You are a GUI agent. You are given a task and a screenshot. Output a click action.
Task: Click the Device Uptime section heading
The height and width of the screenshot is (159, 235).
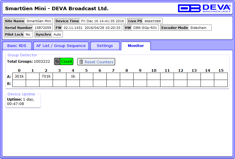[21, 94]
